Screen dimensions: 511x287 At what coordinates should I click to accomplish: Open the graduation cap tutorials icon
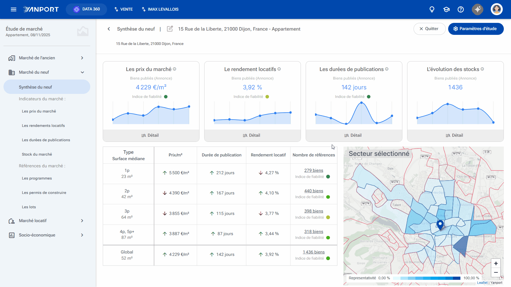pyautogui.click(x=447, y=9)
